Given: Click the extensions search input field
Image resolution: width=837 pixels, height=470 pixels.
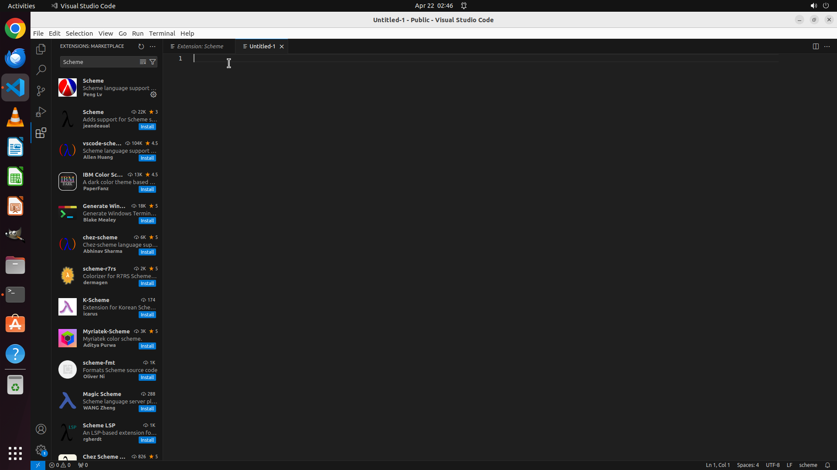Looking at the screenshot, I should pos(99,62).
